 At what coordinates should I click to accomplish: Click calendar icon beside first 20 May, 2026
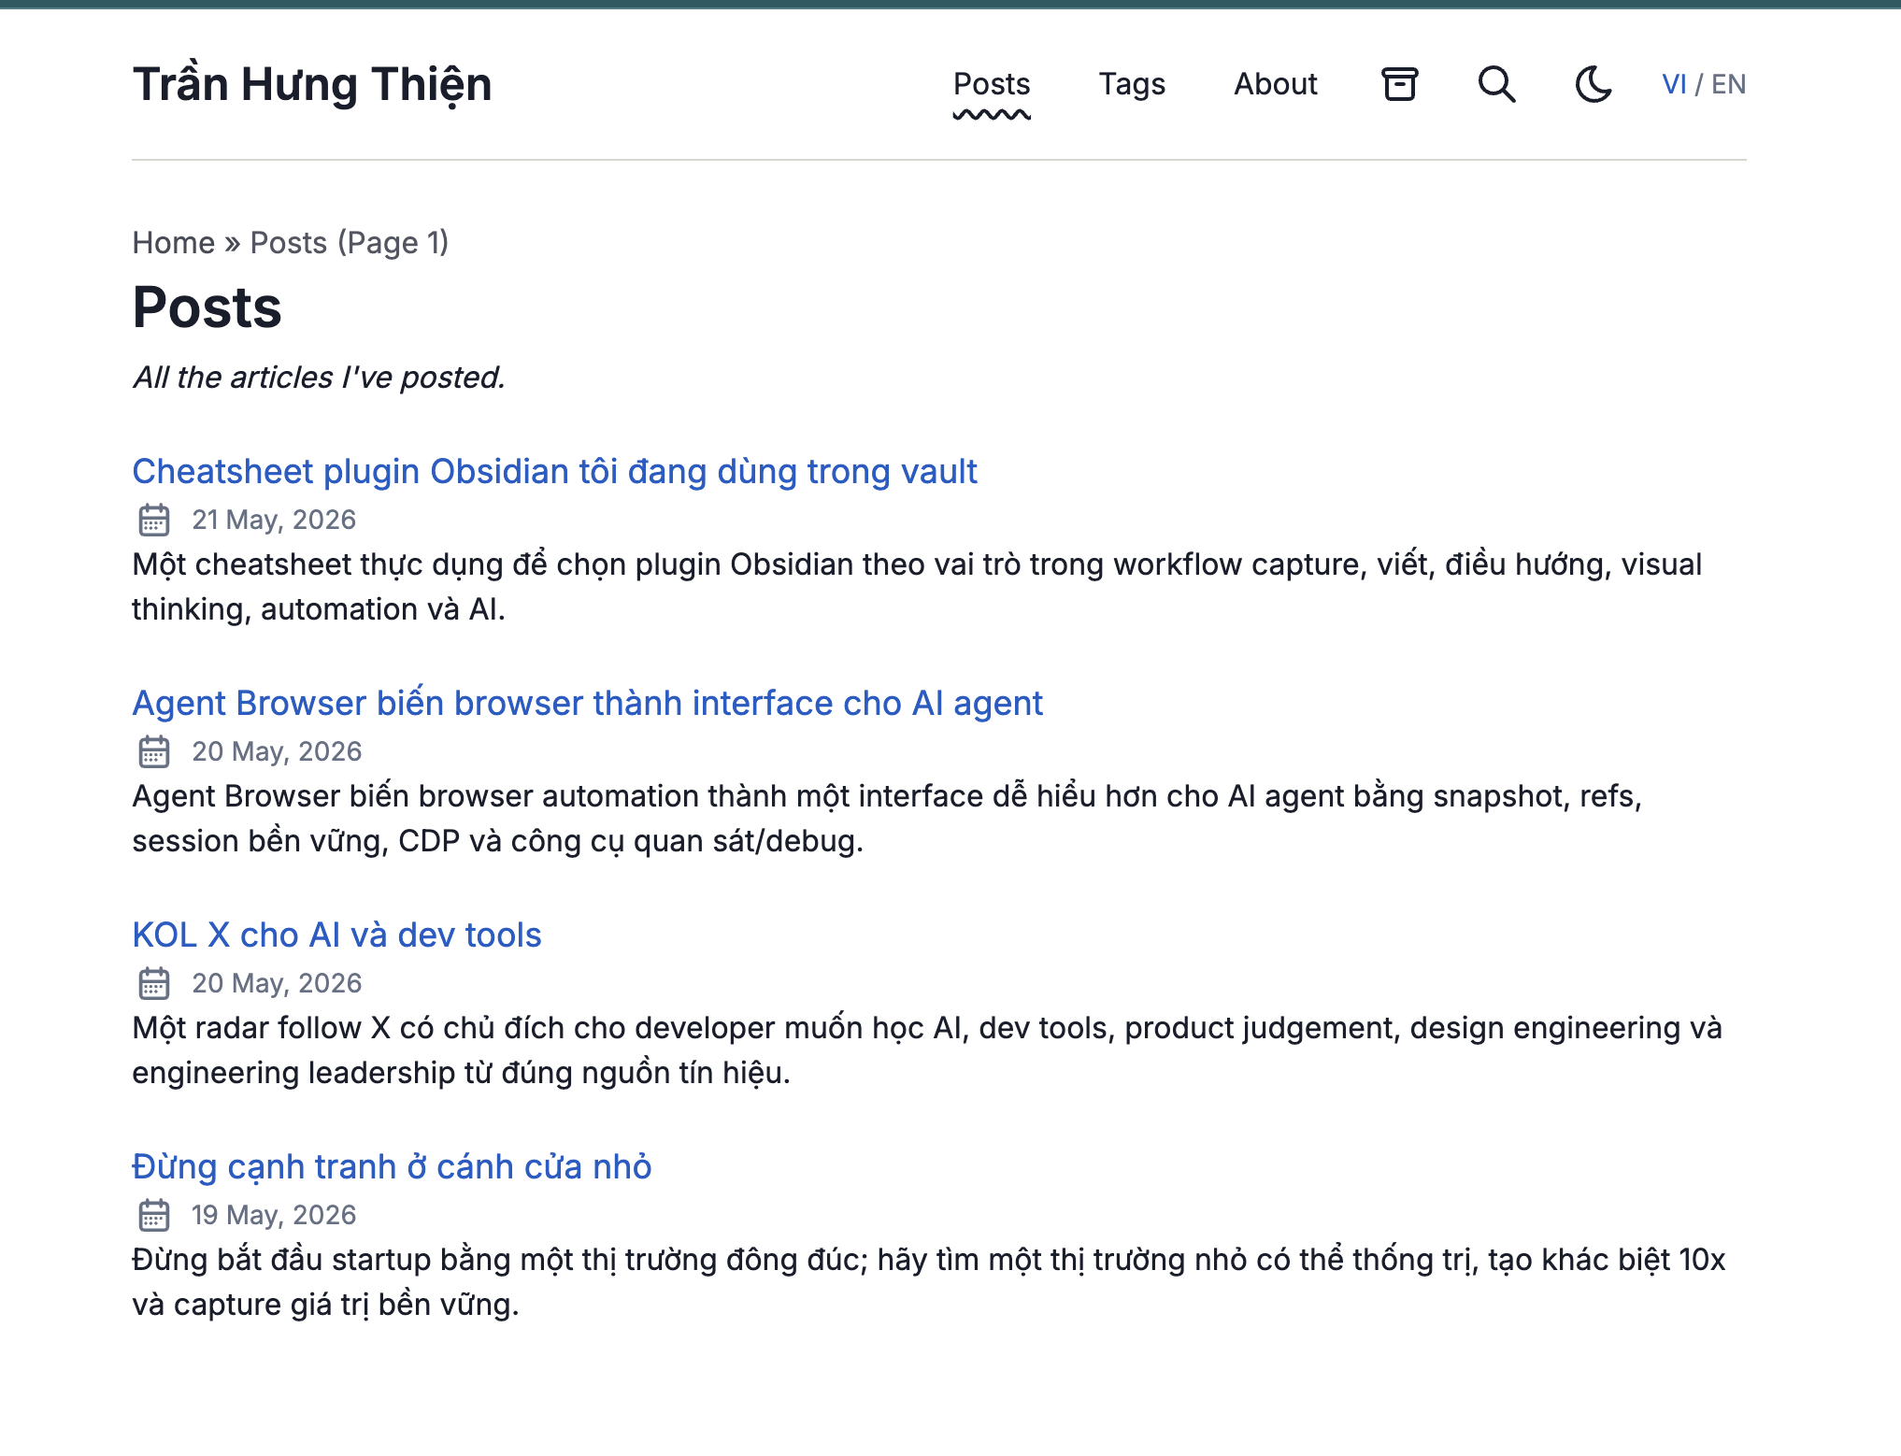154,751
